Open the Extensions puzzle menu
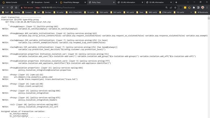 click(194, 8)
